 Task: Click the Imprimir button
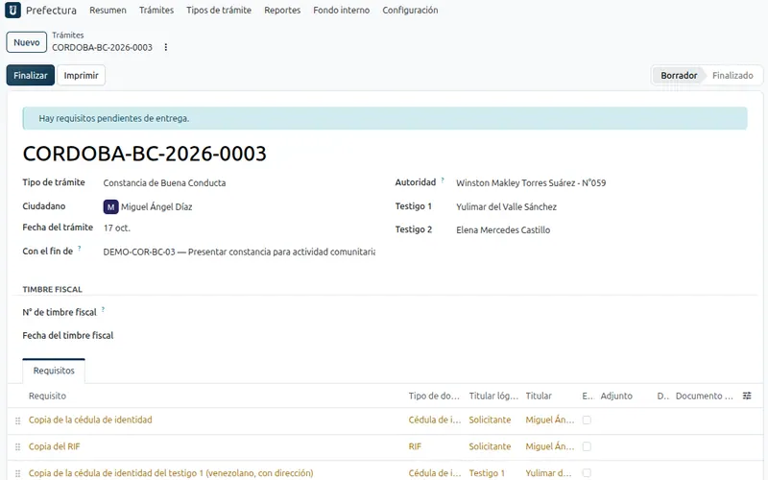point(81,76)
